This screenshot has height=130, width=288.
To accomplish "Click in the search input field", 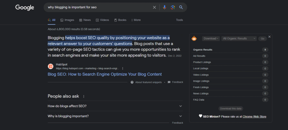I will tap(99, 7).
